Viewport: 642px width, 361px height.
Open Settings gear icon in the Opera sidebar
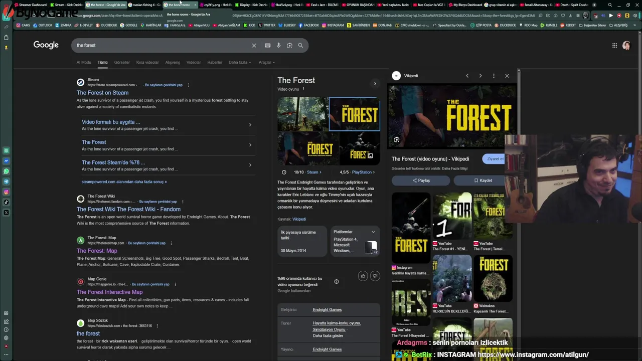(x=6, y=338)
